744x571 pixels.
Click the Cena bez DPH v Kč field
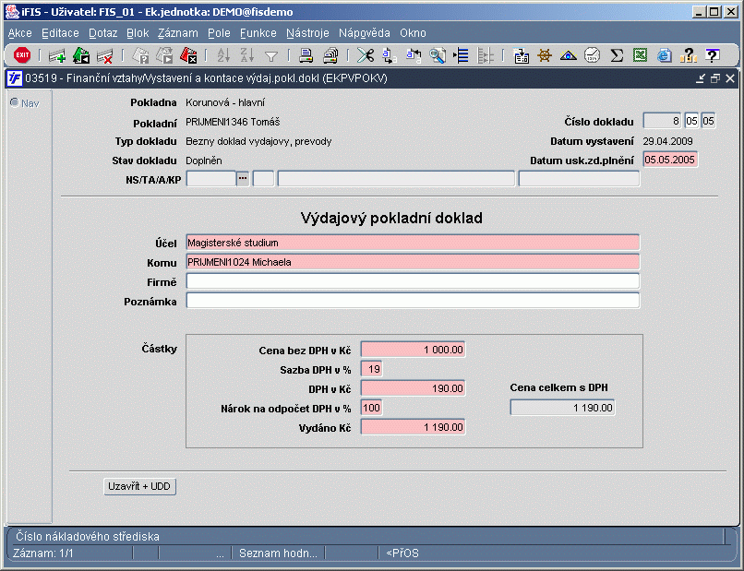413,350
